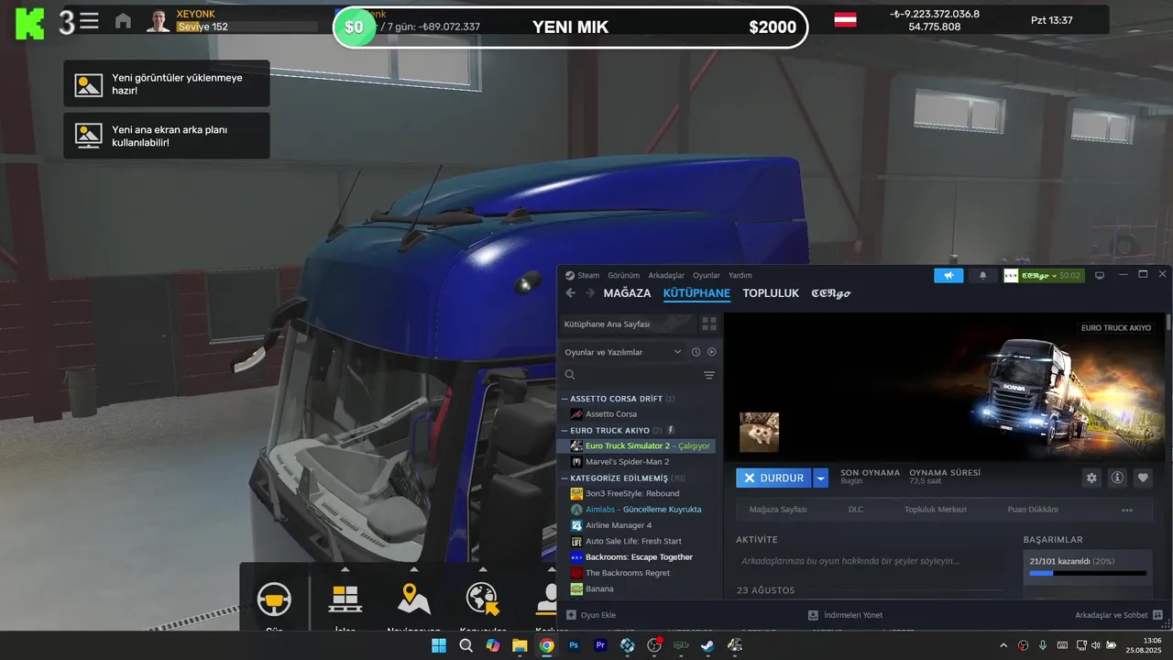1173x660 pixels.
Task: Open the 'Oyunlar ve Yazılımlar' filter dropdown
Action: pos(623,352)
